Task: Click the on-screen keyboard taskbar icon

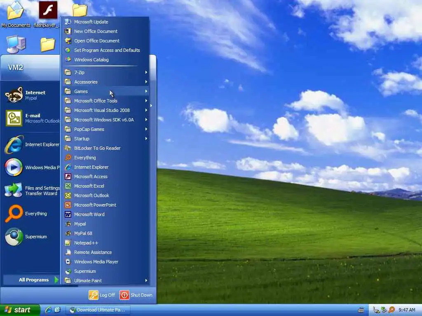Action: point(361,310)
